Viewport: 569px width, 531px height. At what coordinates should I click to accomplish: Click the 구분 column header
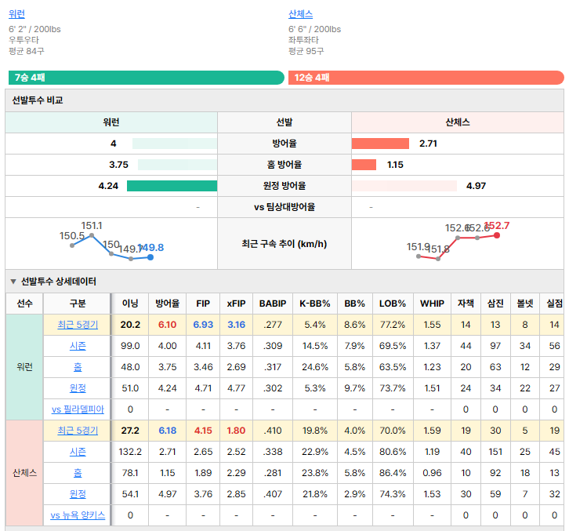coord(78,304)
